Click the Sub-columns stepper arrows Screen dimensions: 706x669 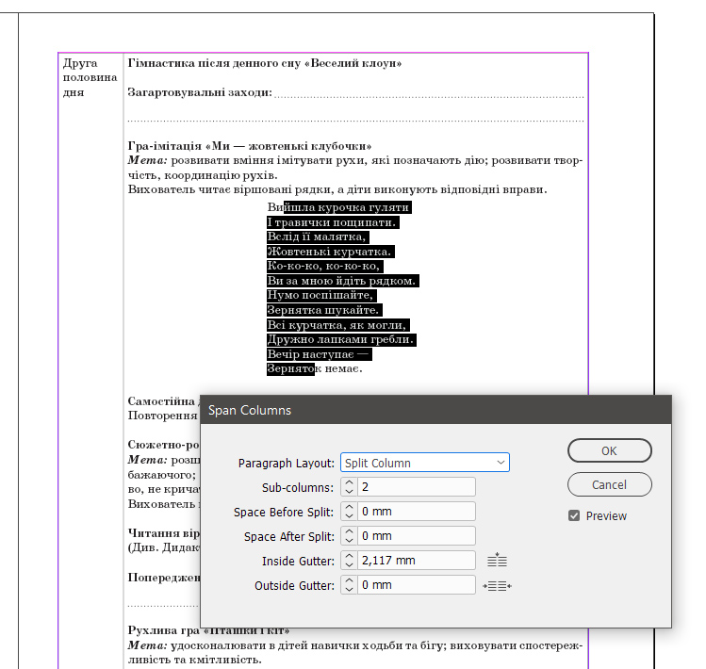349,487
